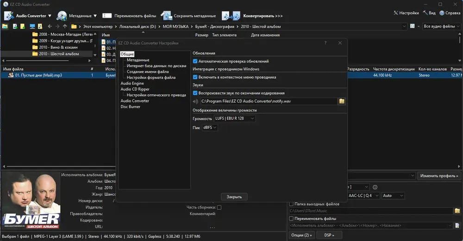Select Создание имени файла in settings tree
Viewport: 463px width, 241px height.
point(148,72)
